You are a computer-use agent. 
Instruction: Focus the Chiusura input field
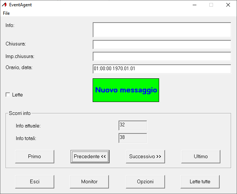tap(162, 45)
